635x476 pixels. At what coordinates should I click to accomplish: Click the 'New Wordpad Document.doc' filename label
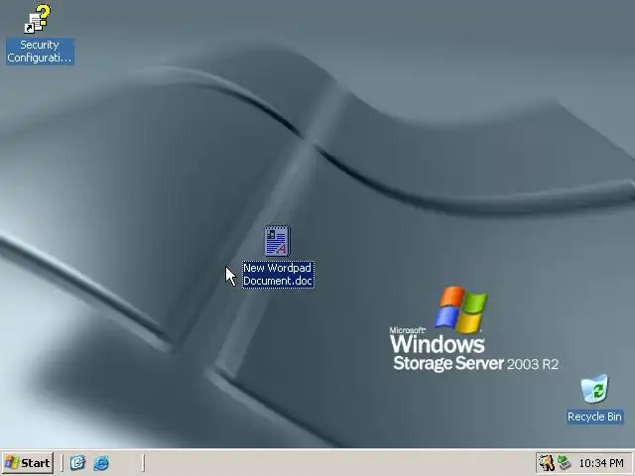pyautogui.click(x=278, y=275)
